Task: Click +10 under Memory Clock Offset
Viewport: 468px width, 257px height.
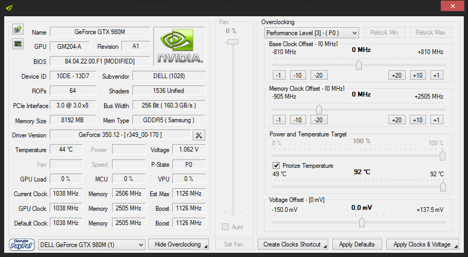Action: [418, 120]
